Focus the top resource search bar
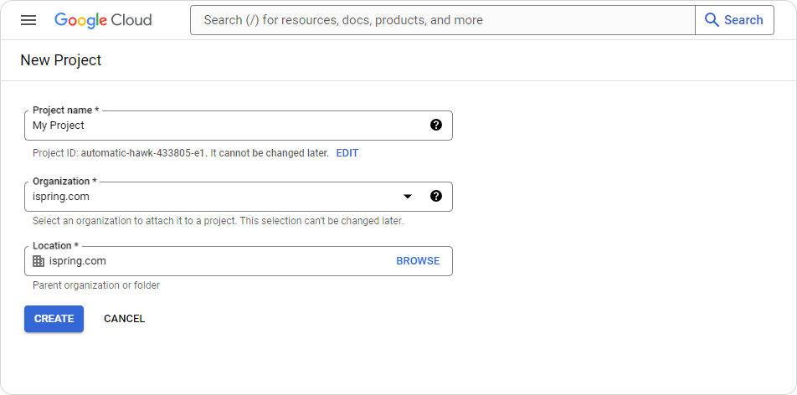Screen dimensions: 797x395 (442, 20)
